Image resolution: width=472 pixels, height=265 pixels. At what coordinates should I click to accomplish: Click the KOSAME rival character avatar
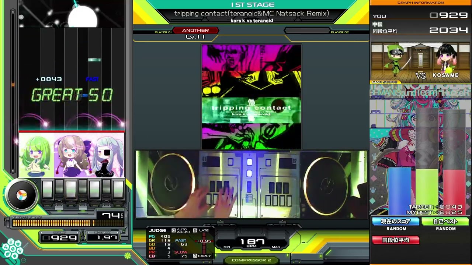pos(446,59)
